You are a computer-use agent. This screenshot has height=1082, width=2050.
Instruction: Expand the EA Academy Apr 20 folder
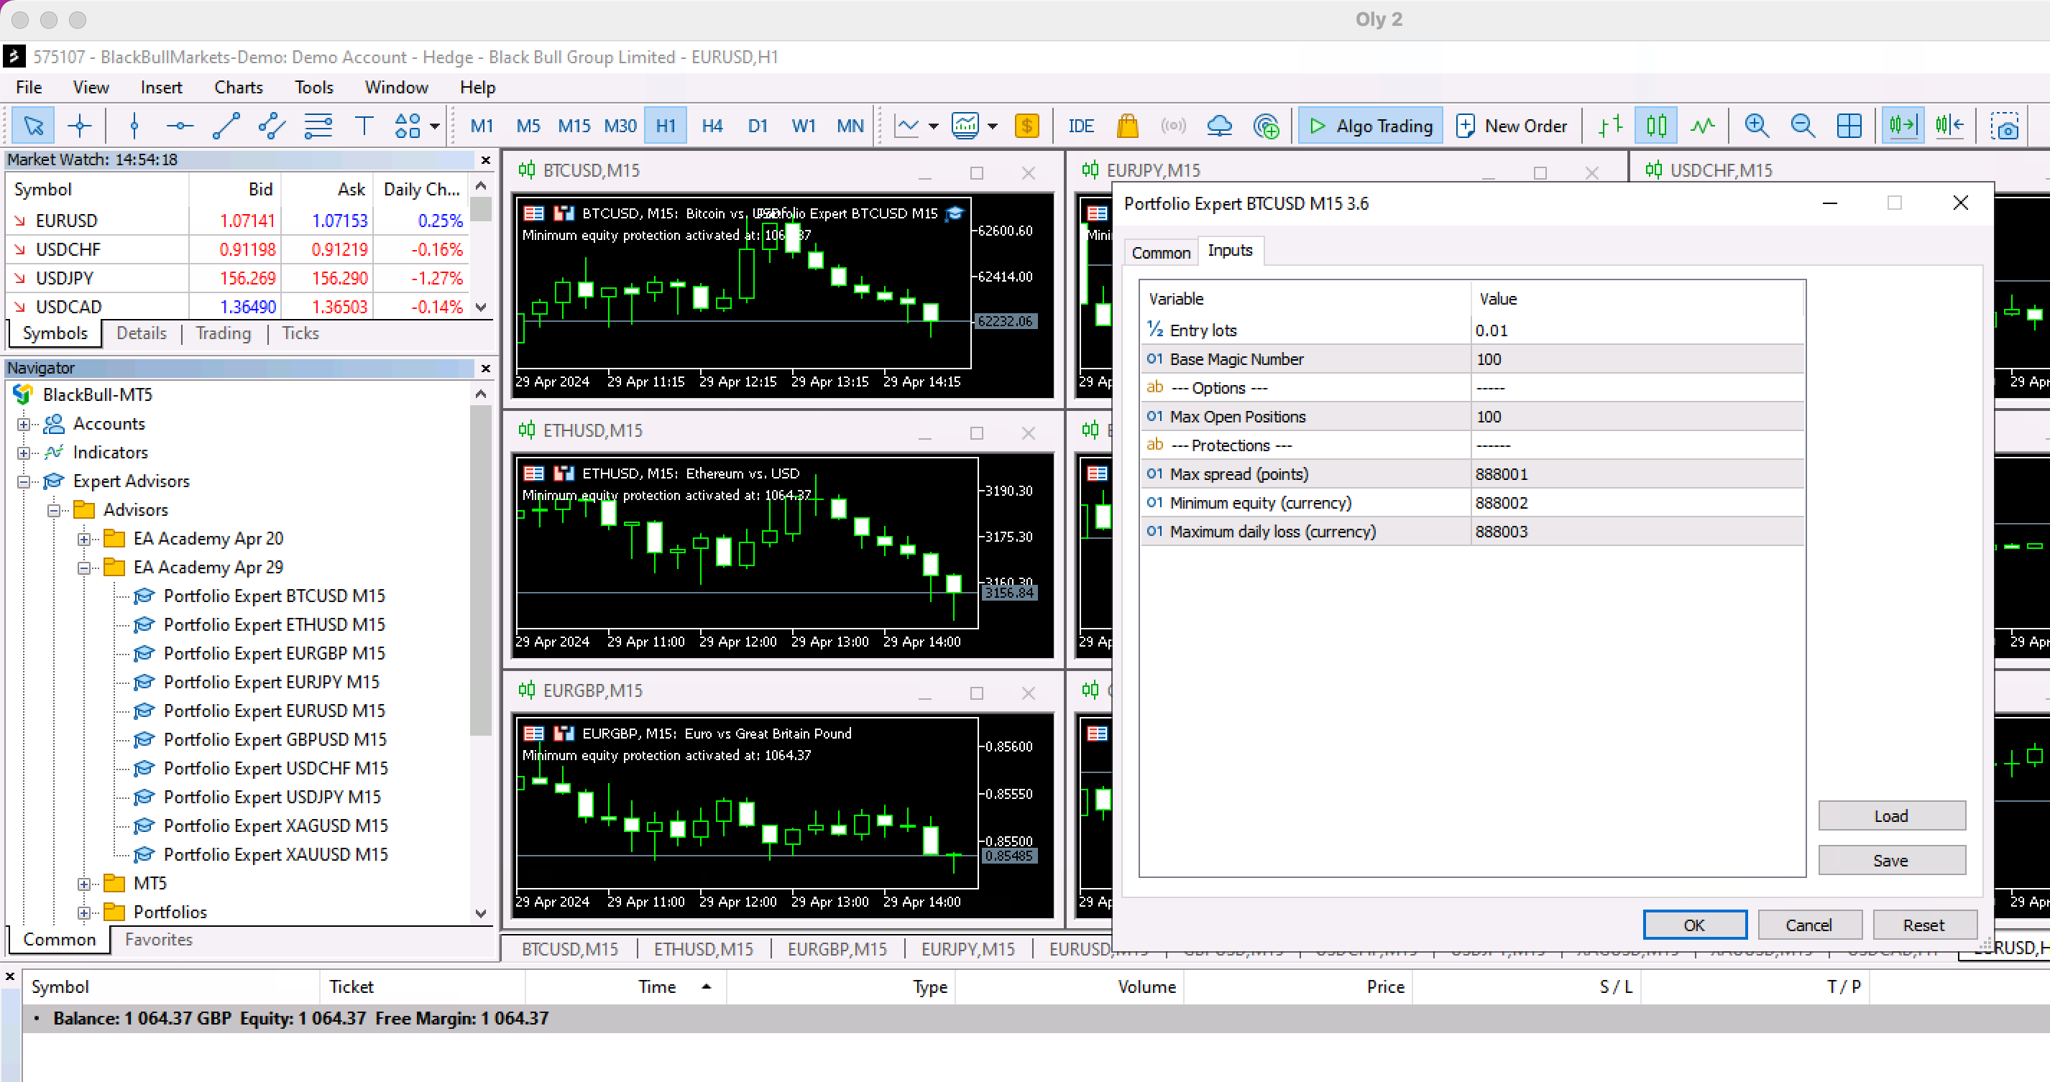[x=83, y=539]
